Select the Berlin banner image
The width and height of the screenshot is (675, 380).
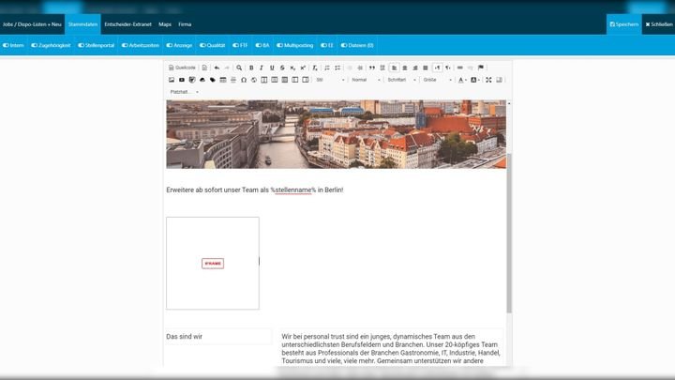(337, 134)
